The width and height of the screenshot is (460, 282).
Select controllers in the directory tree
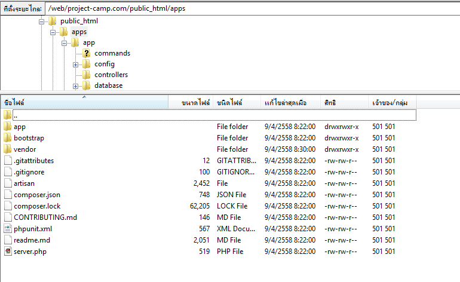click(x=111, y=75)
